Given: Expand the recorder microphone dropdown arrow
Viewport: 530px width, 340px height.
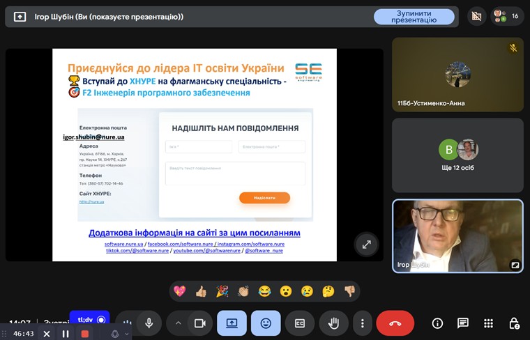Looking at the screenshot, I should 126,334.
